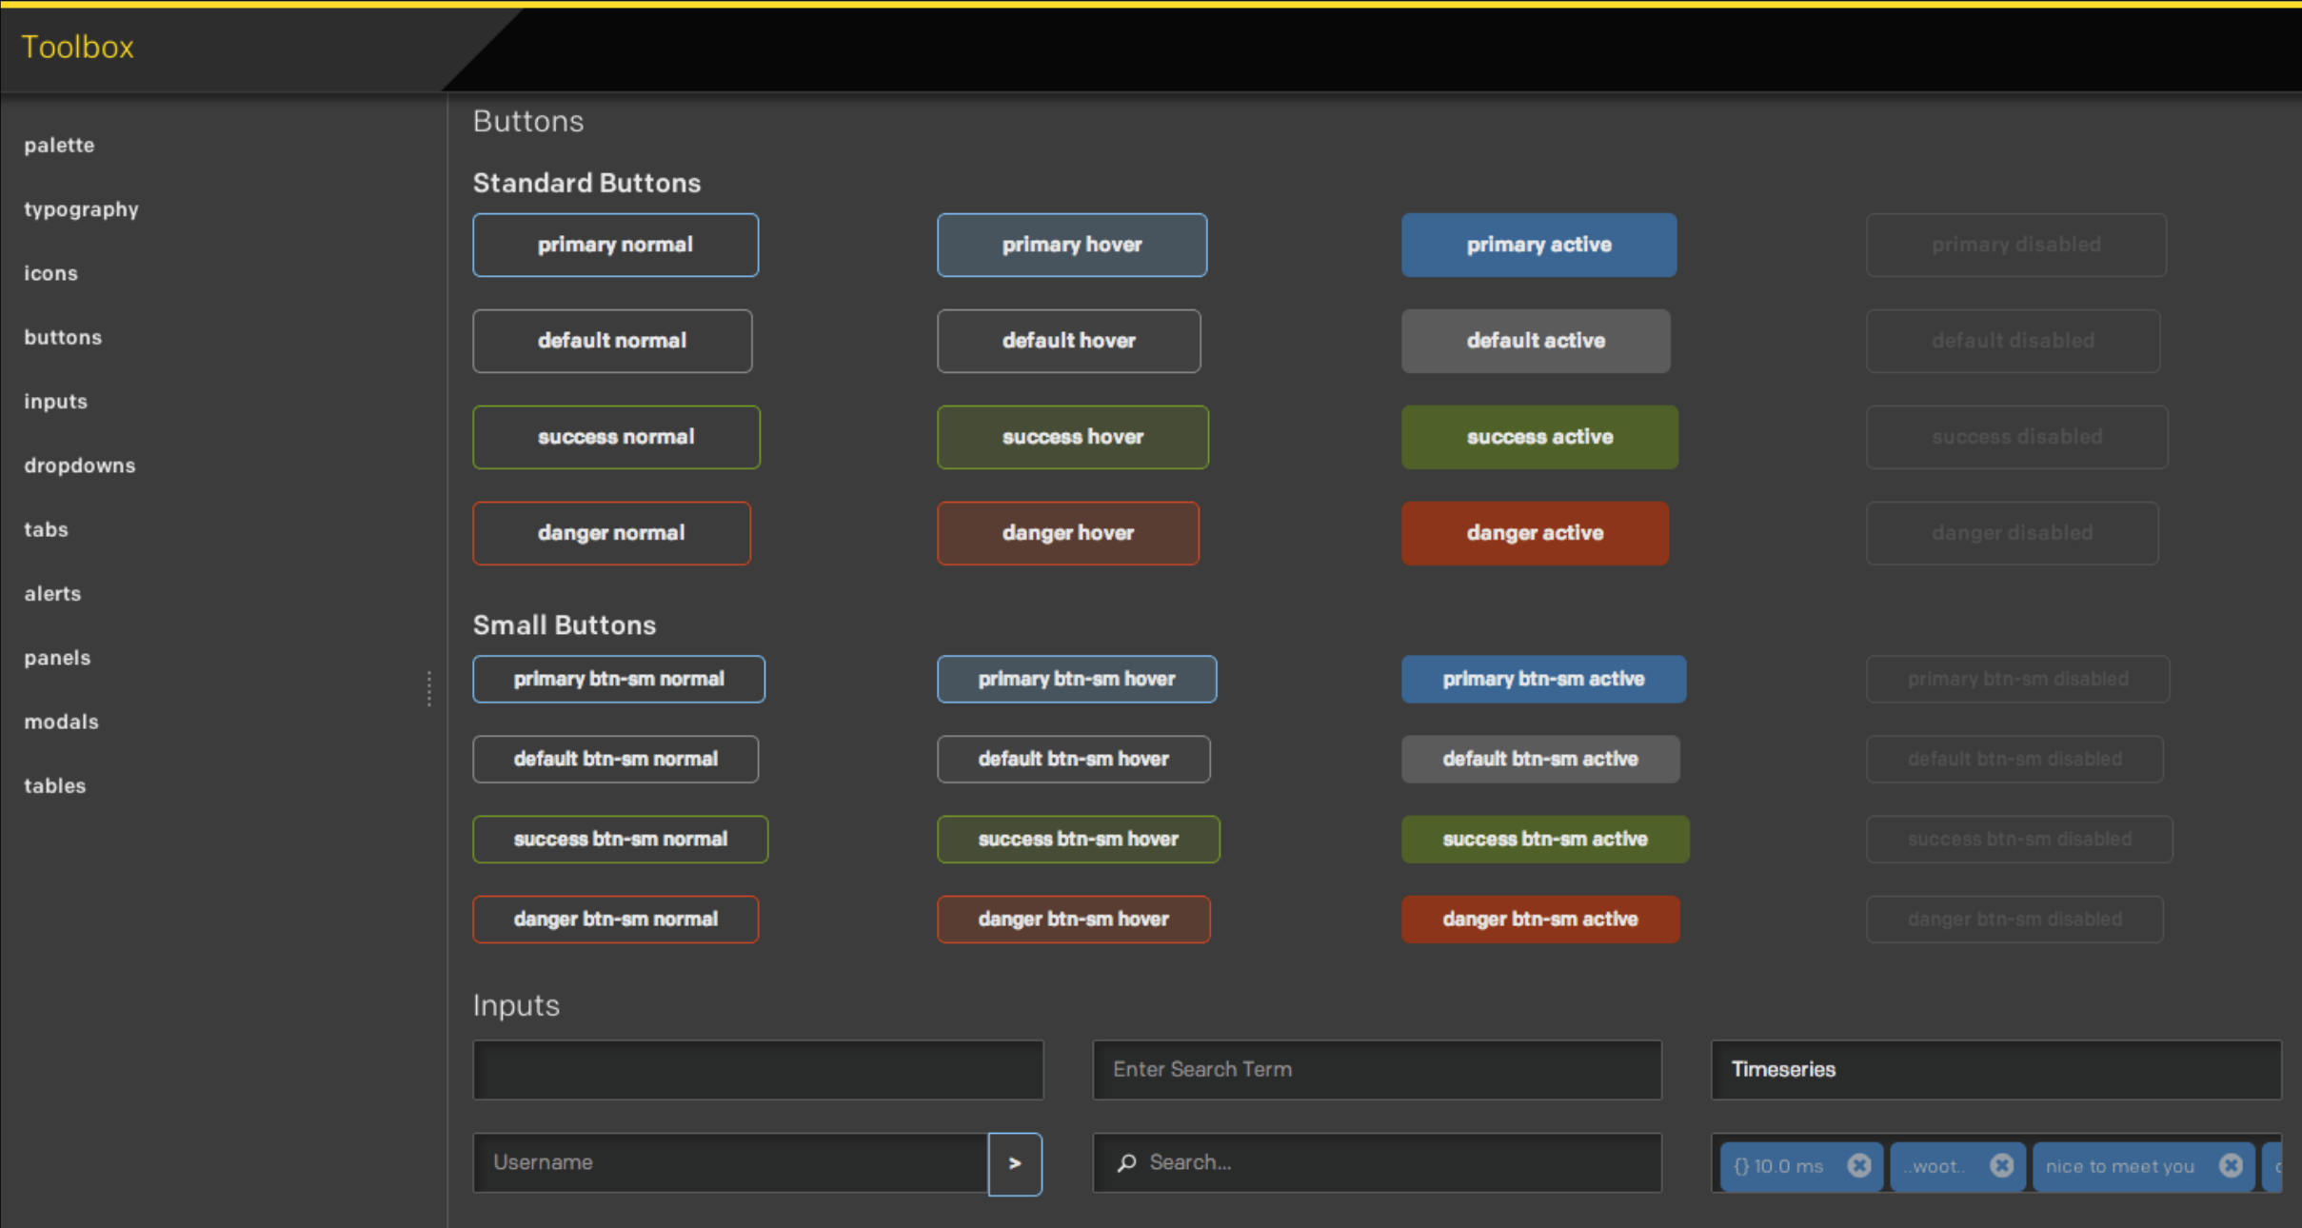
Task: Focus the 'Enter Search Term' input
Action: 1376,1069
